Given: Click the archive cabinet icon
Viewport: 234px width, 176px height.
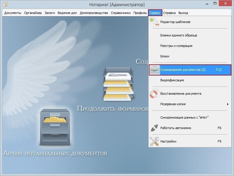Looking at the screenshot, I should pyautogui.click(x=55, y=127).
